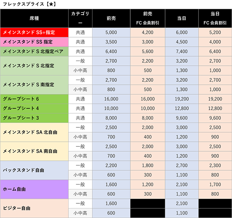The height and width of the screenshot is (218, 232).
Task: Select the グループシート 6 seat cell
Action: pos(34,99)
